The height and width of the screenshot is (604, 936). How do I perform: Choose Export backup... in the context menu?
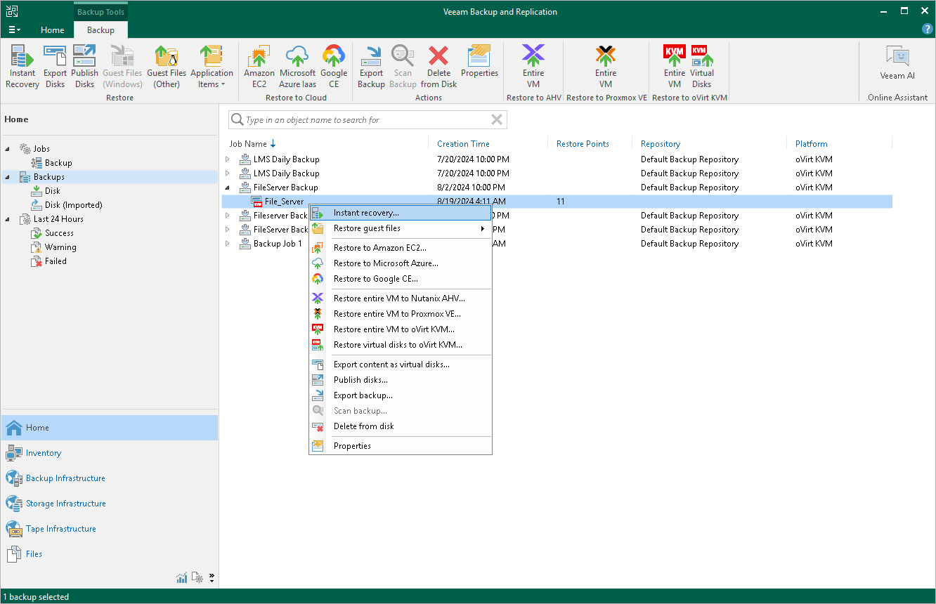click(401, 395)
